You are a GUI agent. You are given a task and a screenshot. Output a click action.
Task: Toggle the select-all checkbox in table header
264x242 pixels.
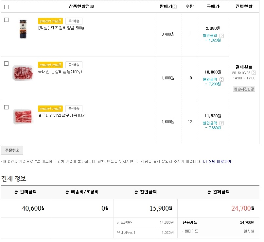coord(7,7)
